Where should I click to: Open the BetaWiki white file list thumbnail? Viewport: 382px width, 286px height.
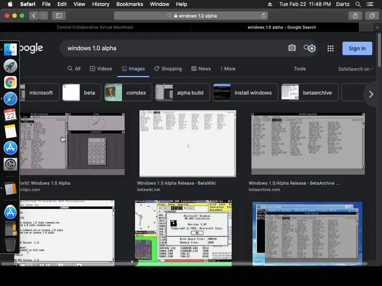pyautogui.click(x=188, y=143)
